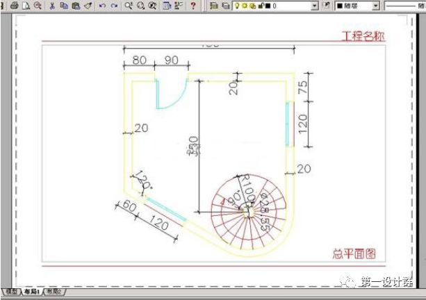Click the 60 aligned dimension text
Image resolution: width=426 pixels, height=300 pixels.
tap(129, 206)
